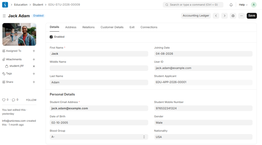The height and width of the screenshot is (145, 262).
Task: Add a tag with the Tags plus
Action: click(x=34, y=74)
